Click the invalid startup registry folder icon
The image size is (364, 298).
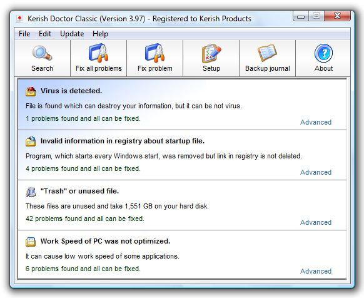(31, 141)
